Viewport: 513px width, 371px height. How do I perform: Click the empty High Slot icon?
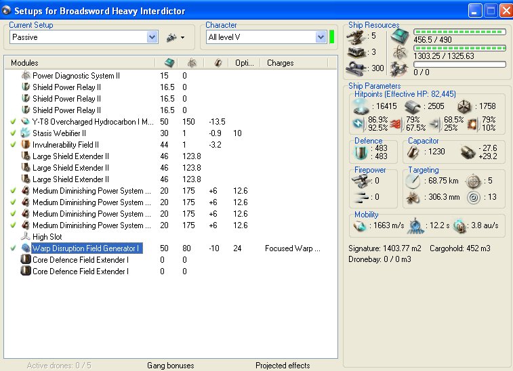26,237
